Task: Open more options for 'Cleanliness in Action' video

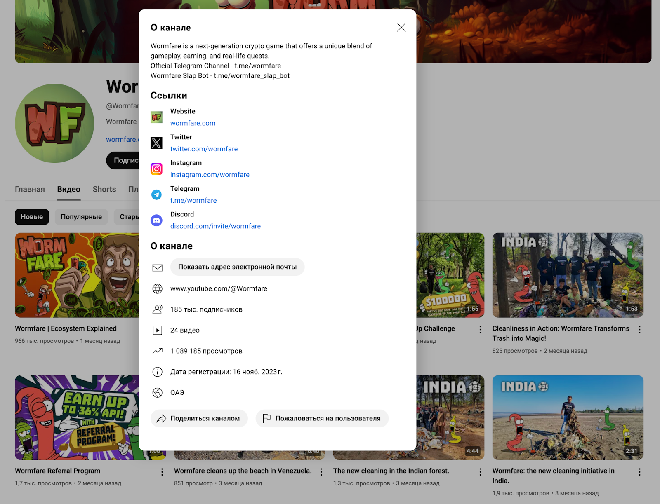Action: coord(639,330)
